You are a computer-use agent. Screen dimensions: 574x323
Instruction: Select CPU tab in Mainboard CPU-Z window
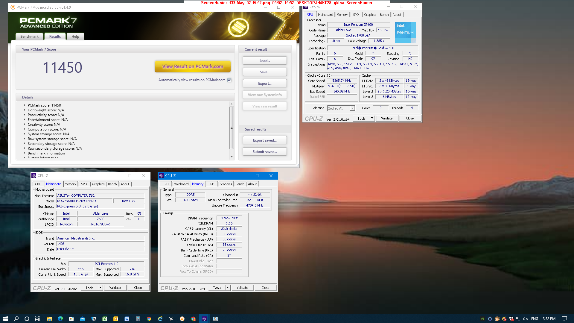coord(38,184)
